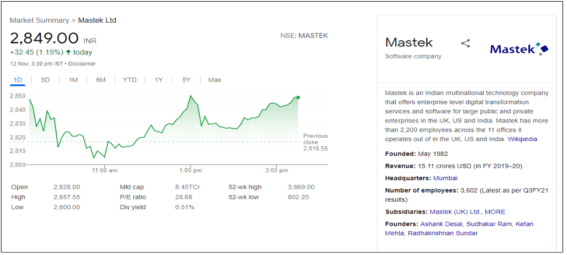Image resolution: width=567 pixels, height=255 pixels.
Task: Click the Open value 2,828.00
Action: click(x=67, y=187)
